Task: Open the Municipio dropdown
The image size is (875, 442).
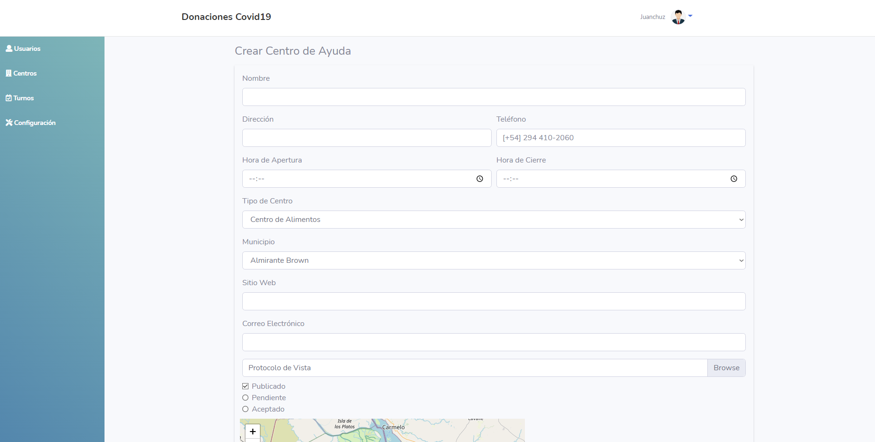Action: (494, 260)
